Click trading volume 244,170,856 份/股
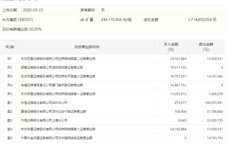Screen dimensions: 228x144 tap(116, 20)
